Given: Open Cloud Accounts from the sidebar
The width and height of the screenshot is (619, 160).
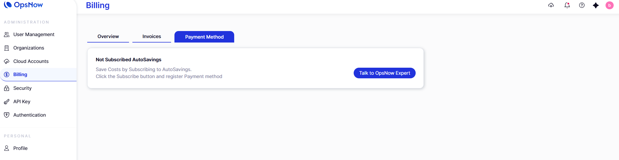Looking at the screenshot, I should pyautogui.click(x=31, y=61).
